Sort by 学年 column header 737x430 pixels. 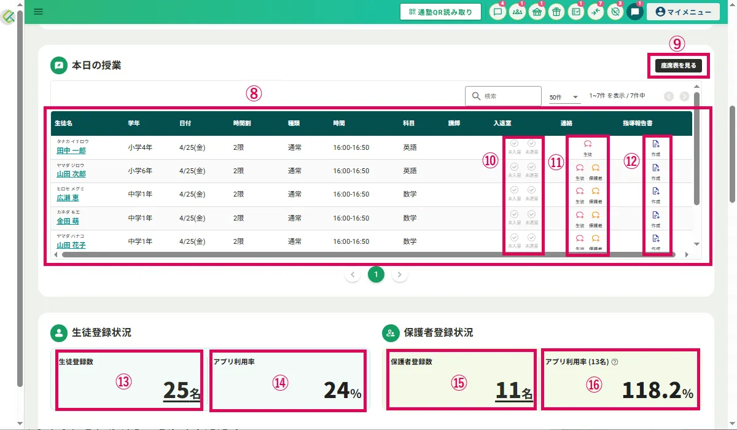(x=134, y=123)
